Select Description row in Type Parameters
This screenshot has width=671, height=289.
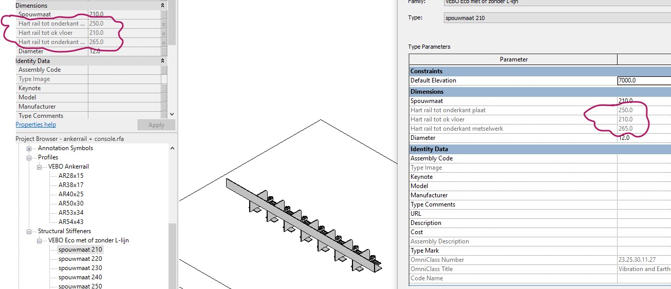[540, 223]
